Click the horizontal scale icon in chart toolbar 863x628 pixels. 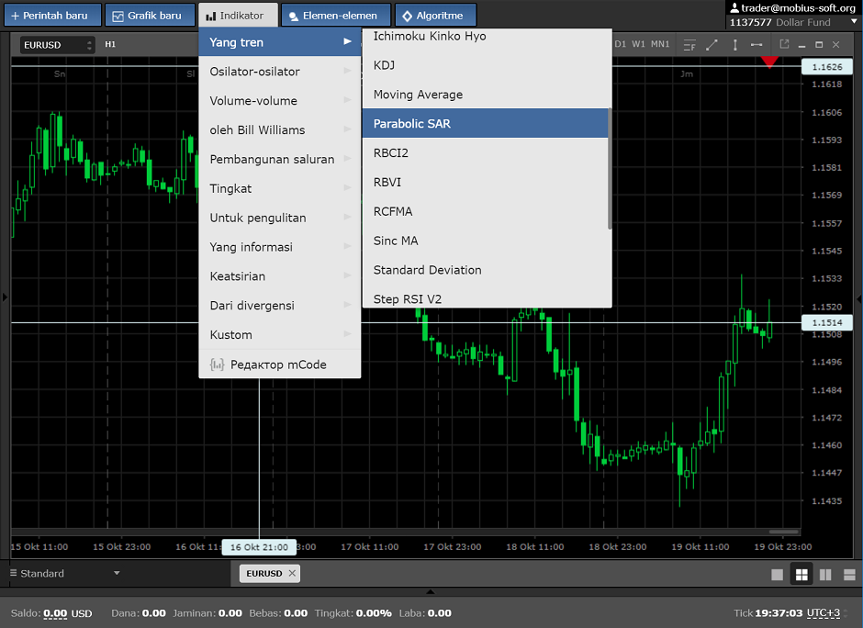757,44
